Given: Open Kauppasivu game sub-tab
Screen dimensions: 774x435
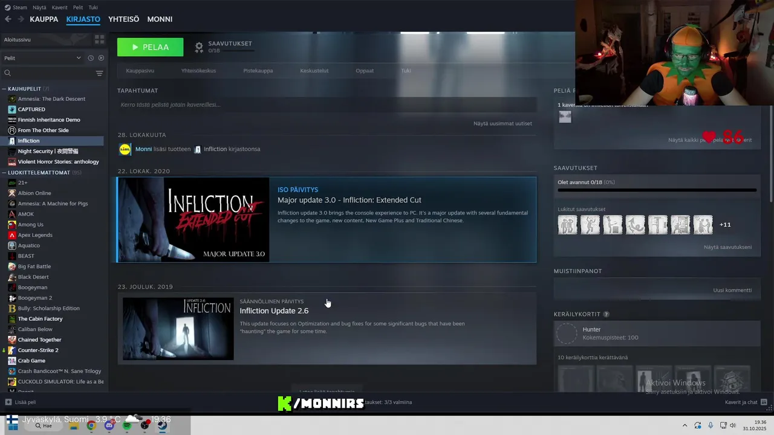Looking at the screenshot, I should [140, 71].
